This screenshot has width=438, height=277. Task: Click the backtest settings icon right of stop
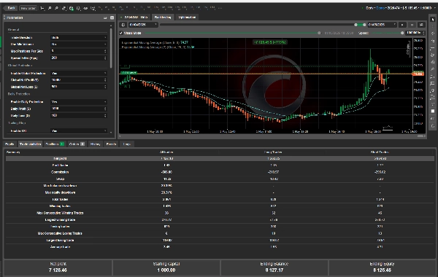coord(421,25)
